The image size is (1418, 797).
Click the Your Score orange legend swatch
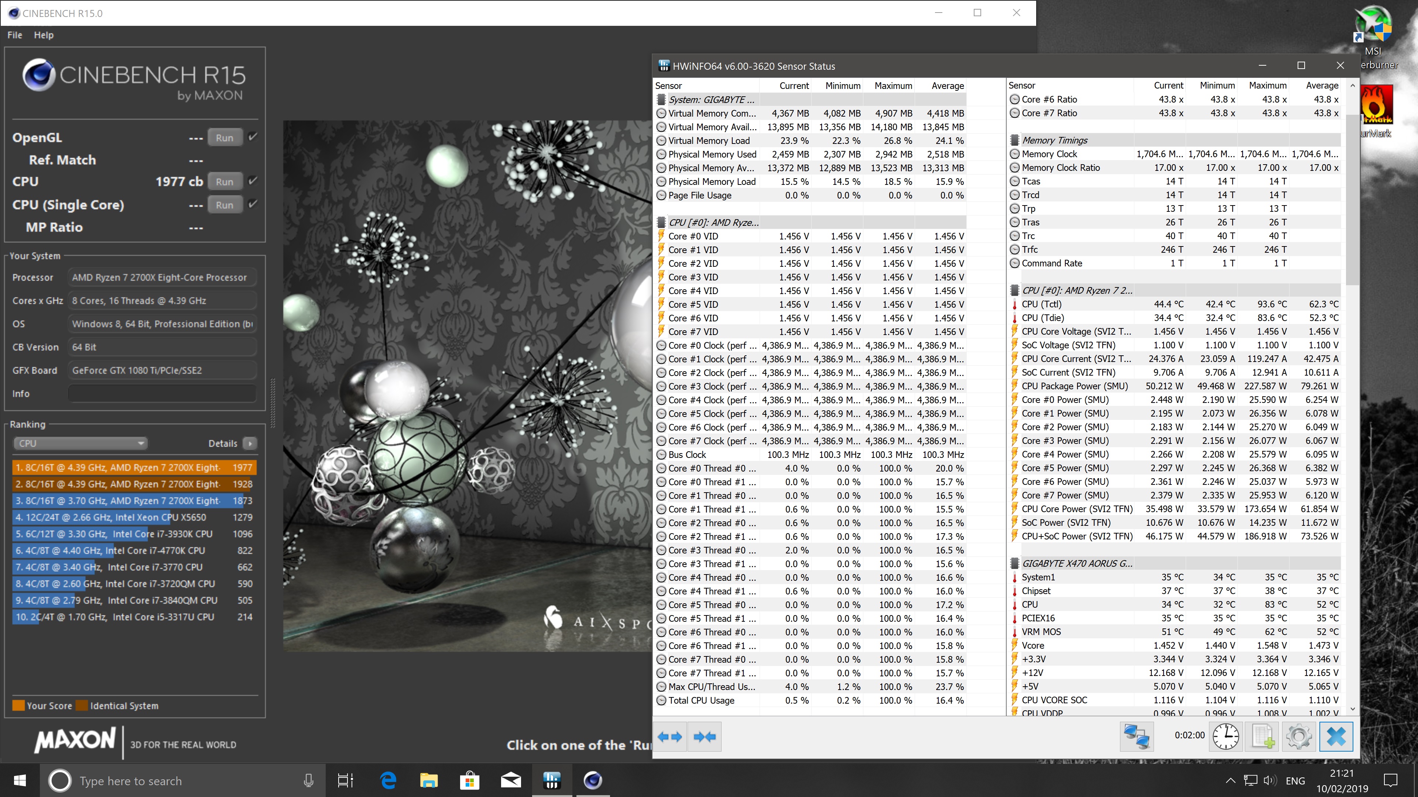click(18, 706)
